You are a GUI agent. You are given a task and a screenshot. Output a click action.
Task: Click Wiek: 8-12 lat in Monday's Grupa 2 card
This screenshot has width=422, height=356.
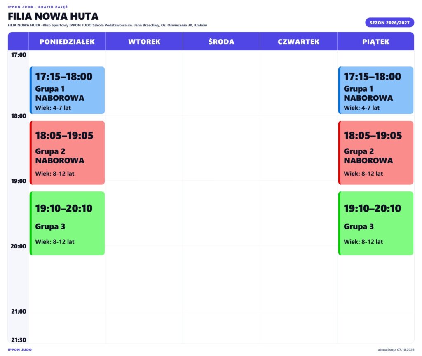point(55,174)
